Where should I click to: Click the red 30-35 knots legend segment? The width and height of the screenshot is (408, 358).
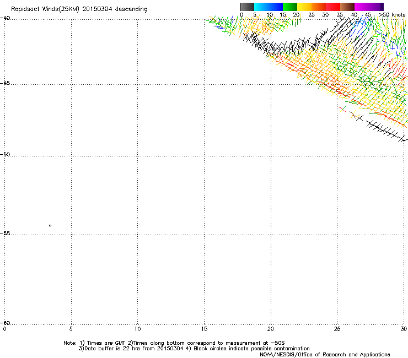tap(333, 7)
